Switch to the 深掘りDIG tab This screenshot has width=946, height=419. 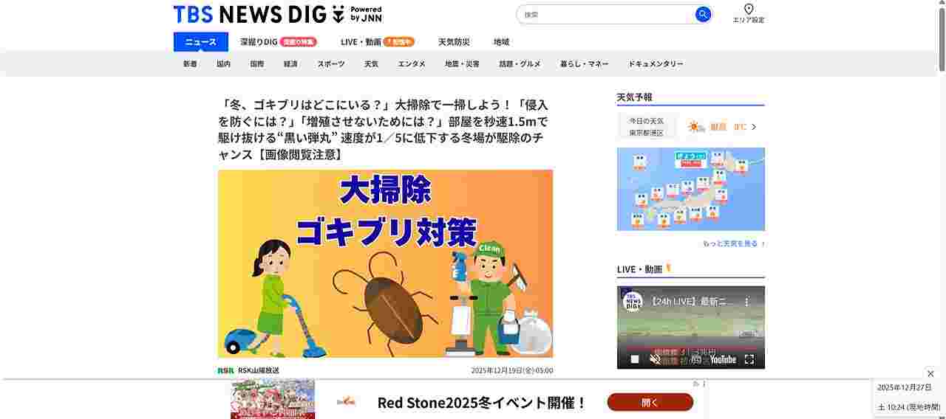(x=278, y=42)
